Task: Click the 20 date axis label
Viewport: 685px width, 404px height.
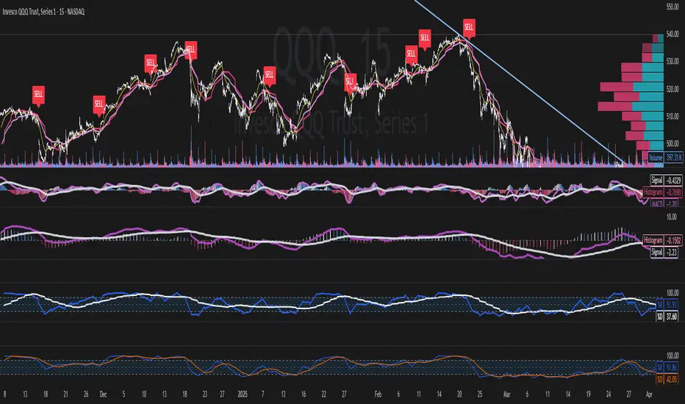Action: 459,394
